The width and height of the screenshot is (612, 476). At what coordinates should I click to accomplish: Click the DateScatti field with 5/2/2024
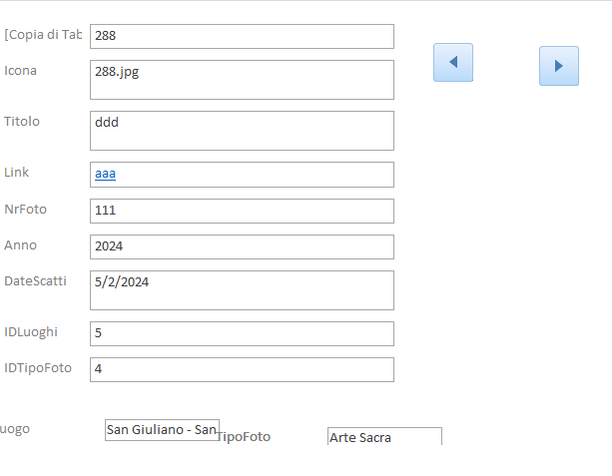coord(242,290)
